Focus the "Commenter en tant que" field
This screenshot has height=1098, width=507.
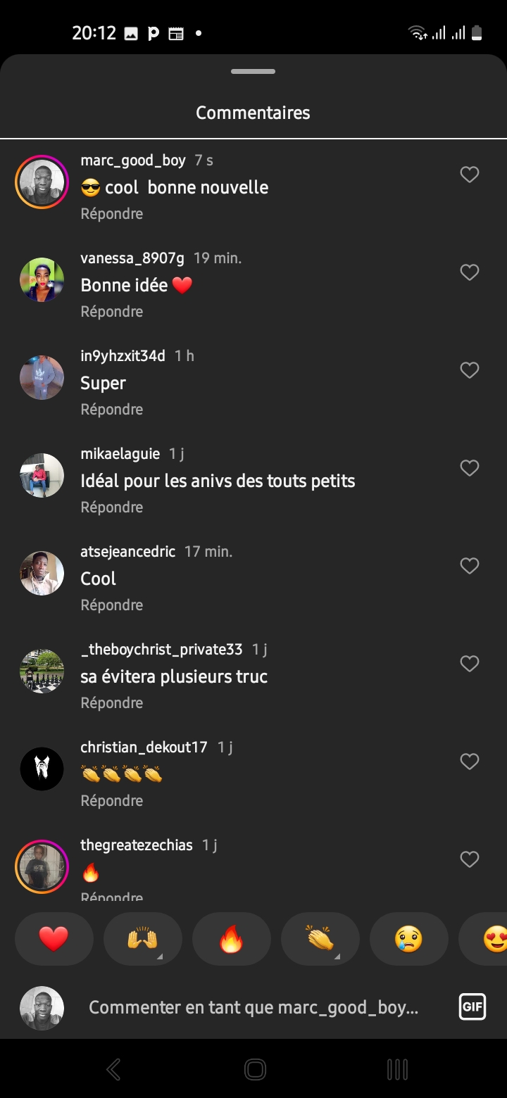(x=254, y=1008)
